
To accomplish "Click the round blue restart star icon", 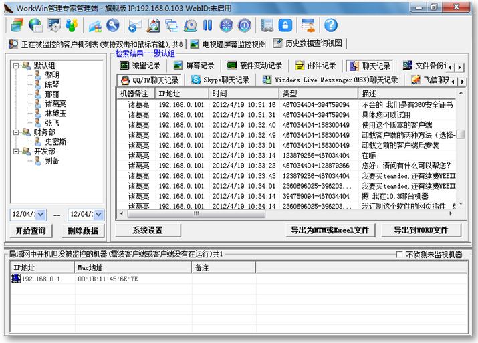I will [226, 25].
